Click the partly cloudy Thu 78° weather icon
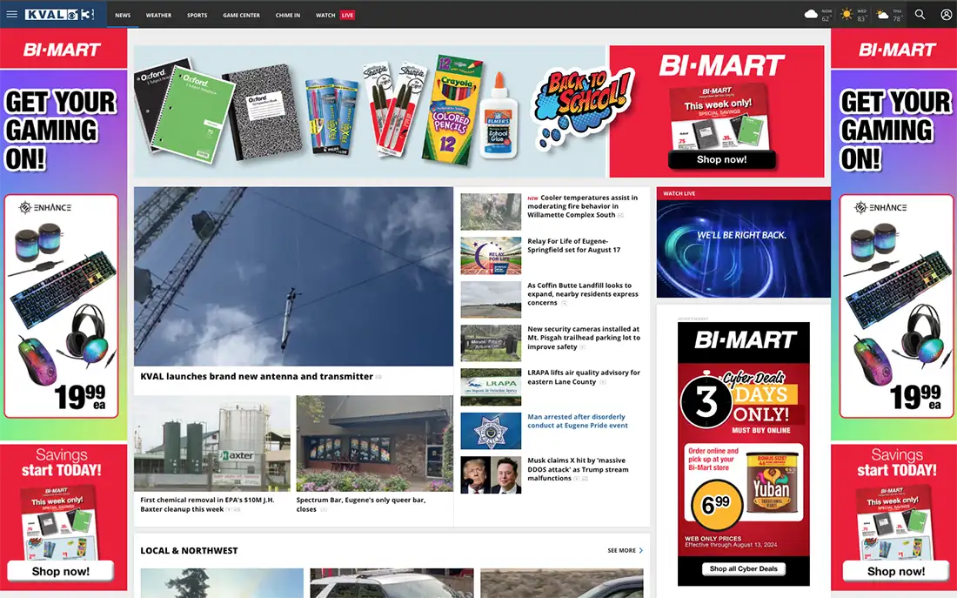This screenshot has height=598, width=957. (882, 14)
